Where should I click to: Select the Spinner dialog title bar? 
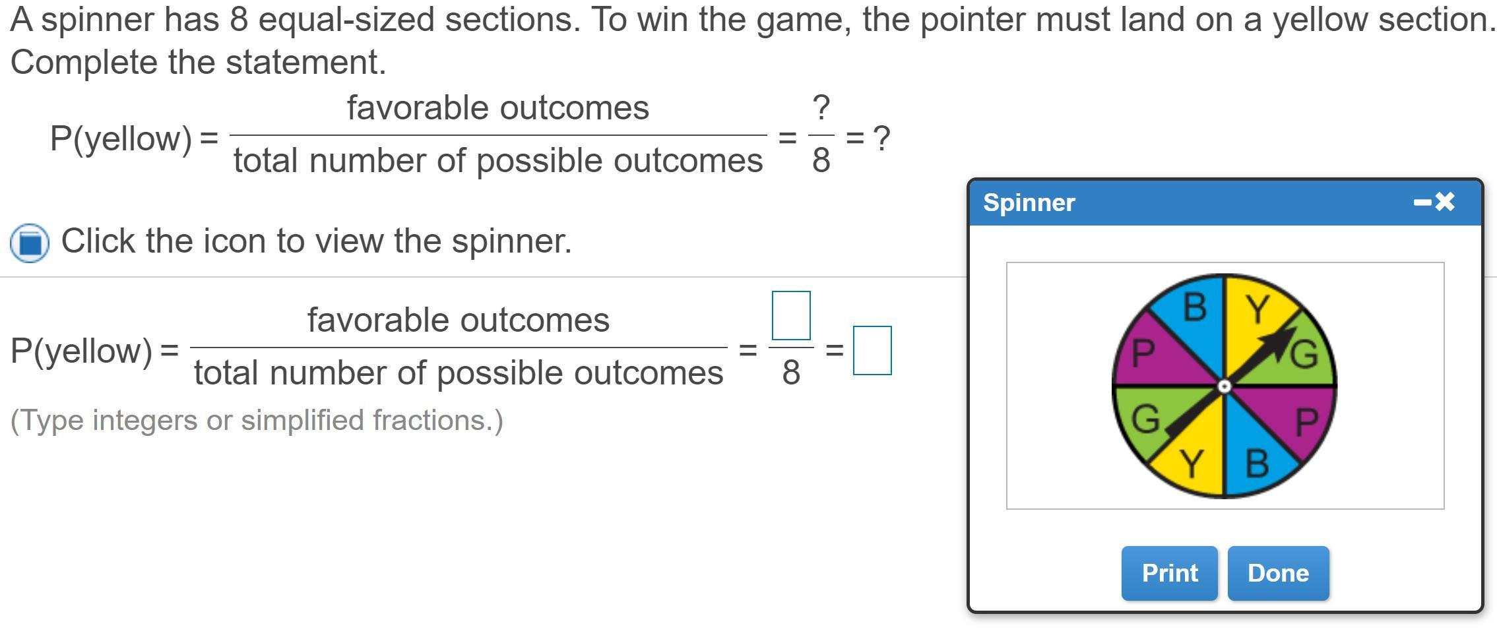[1188, 202]
